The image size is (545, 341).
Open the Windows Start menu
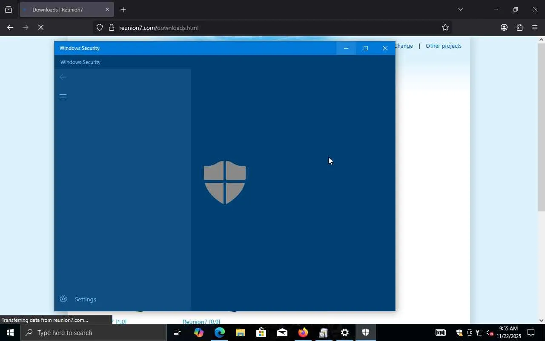pos(10,332)
